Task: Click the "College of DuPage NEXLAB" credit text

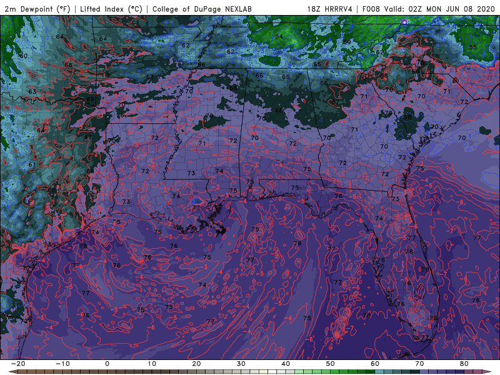Action: pyautogui.click(x=202, y=9)
